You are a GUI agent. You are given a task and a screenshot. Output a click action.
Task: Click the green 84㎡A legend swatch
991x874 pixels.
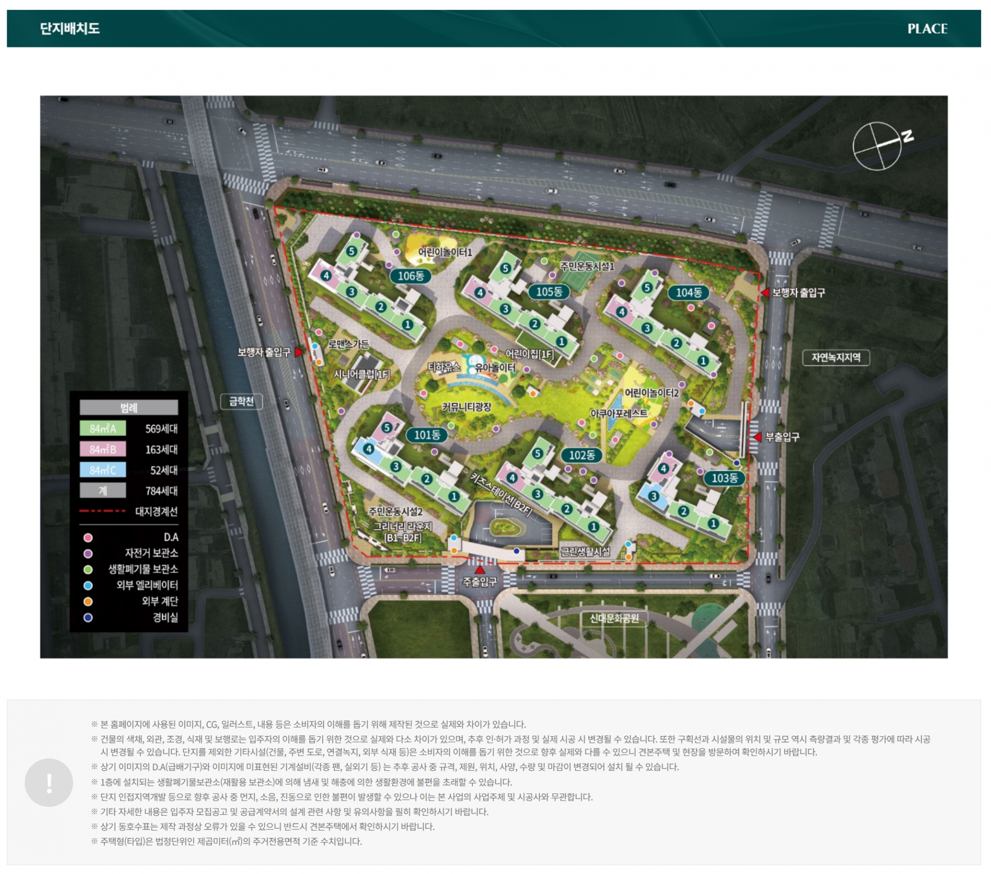pyautogui.click(x=103, y=429)
